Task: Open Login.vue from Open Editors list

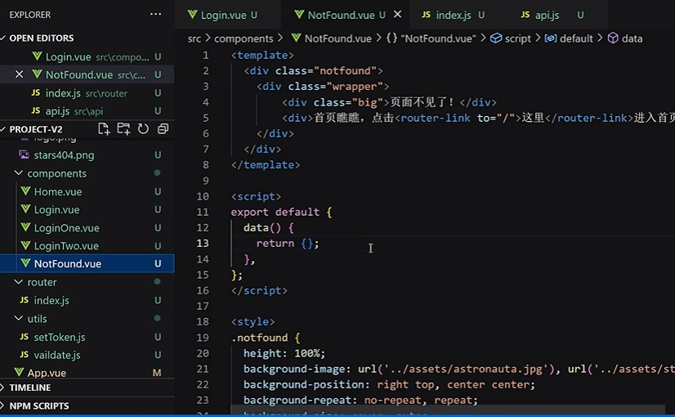Action: click(x=87, y=57)
